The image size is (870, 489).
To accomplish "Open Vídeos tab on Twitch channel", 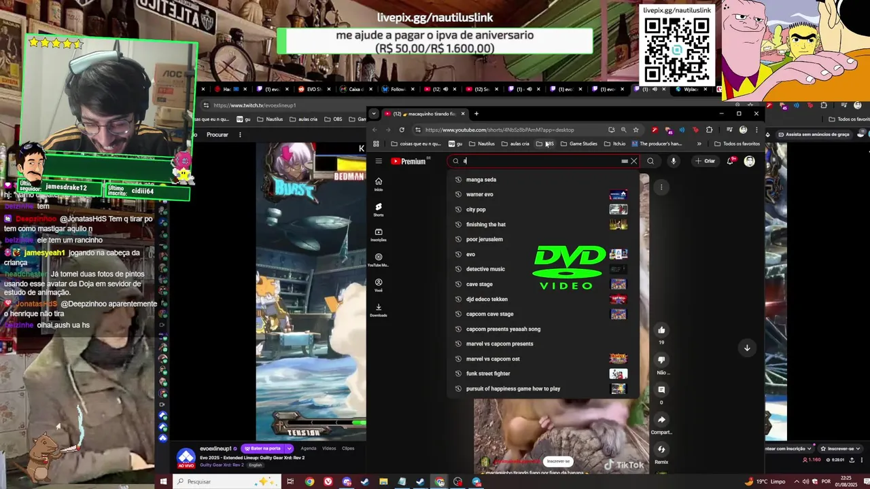I will (329, 448).
